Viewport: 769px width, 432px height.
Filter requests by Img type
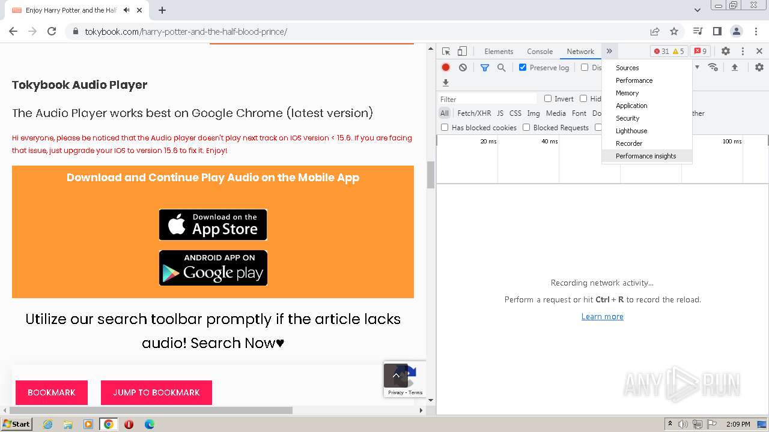[533, 113]
